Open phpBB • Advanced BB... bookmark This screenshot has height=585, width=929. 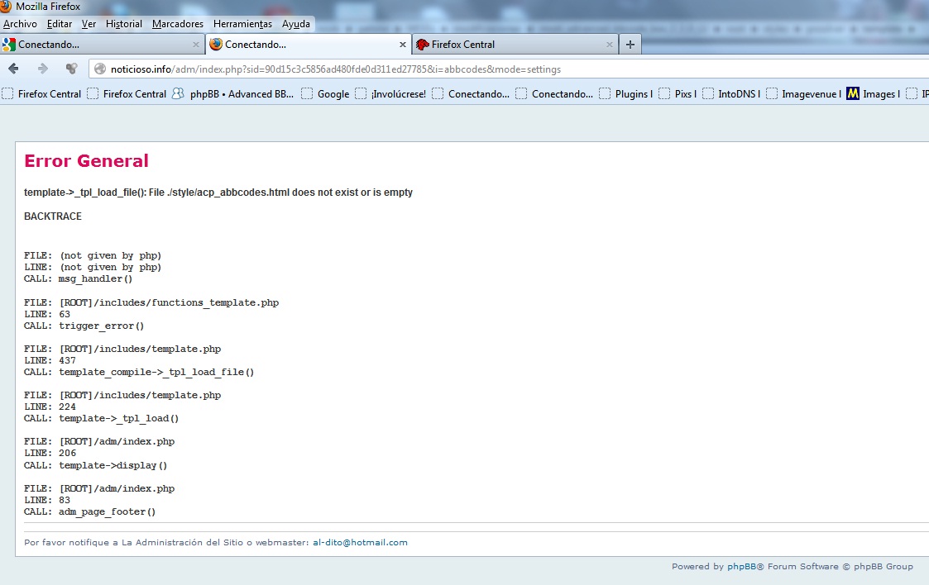[x=232, y=93]
